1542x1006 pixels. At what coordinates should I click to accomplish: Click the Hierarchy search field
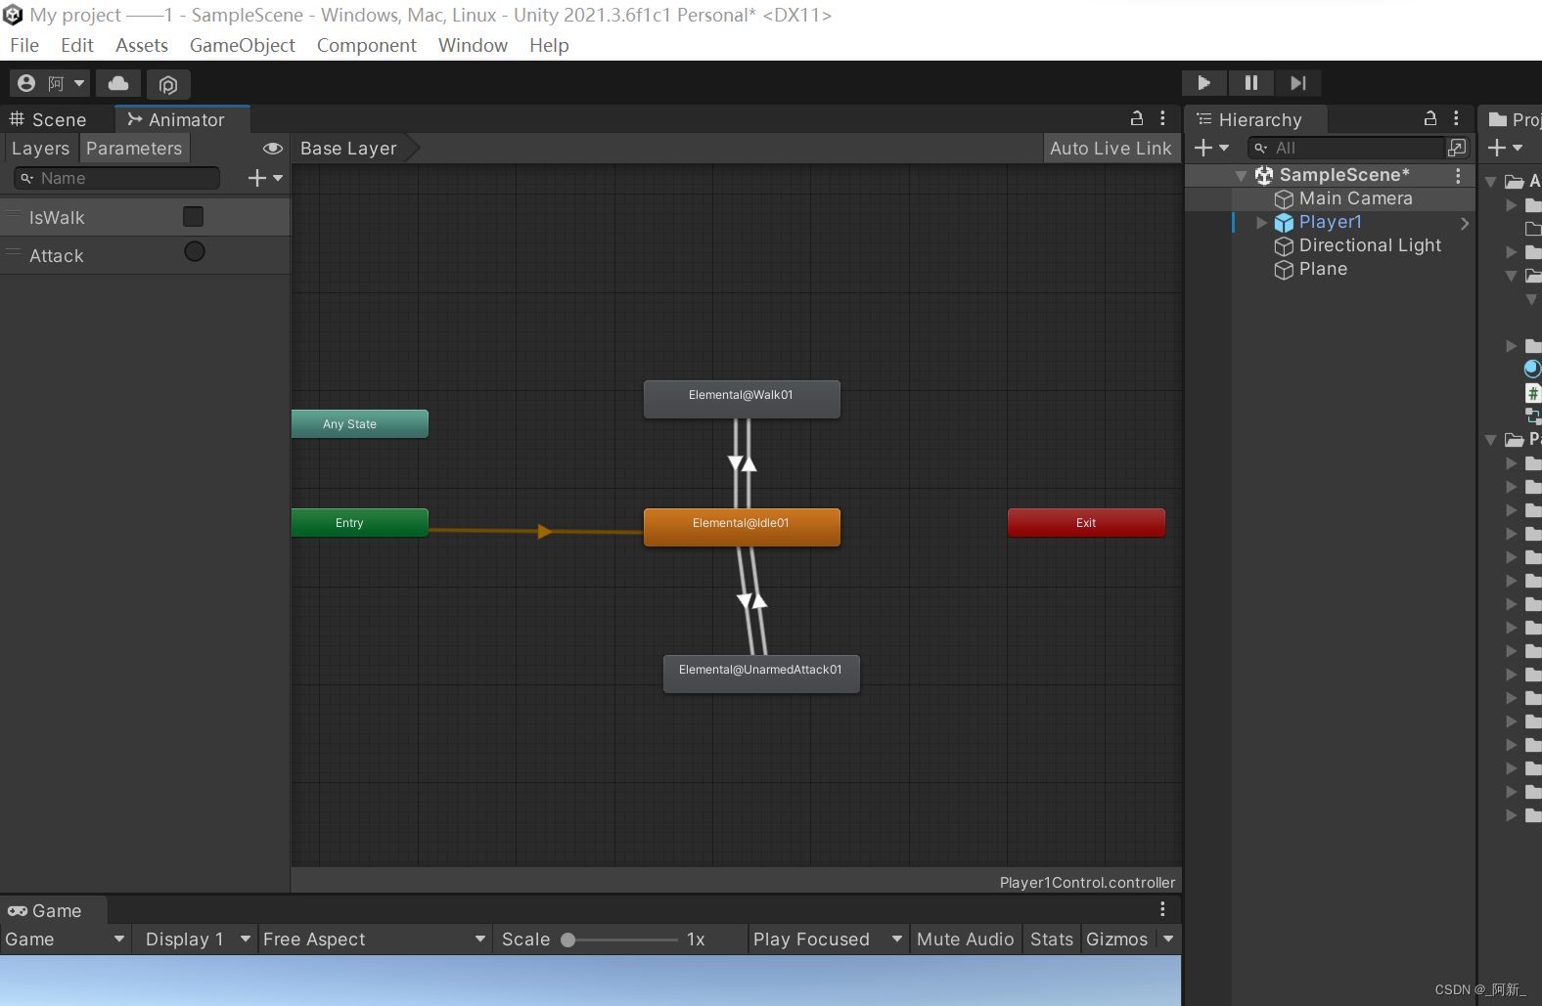(1348, 148)
